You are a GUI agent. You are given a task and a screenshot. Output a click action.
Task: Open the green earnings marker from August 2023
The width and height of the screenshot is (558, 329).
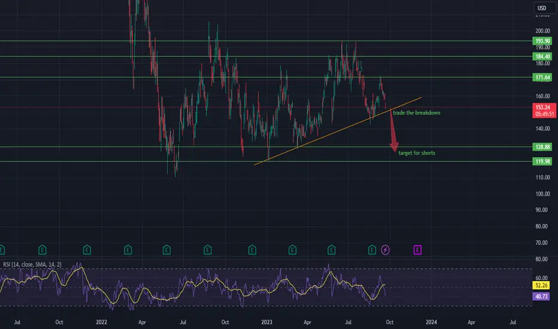(x=372, y=250)
